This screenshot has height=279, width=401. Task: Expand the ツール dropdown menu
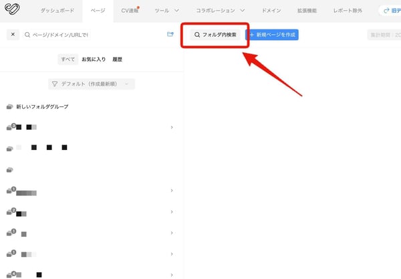166,11
